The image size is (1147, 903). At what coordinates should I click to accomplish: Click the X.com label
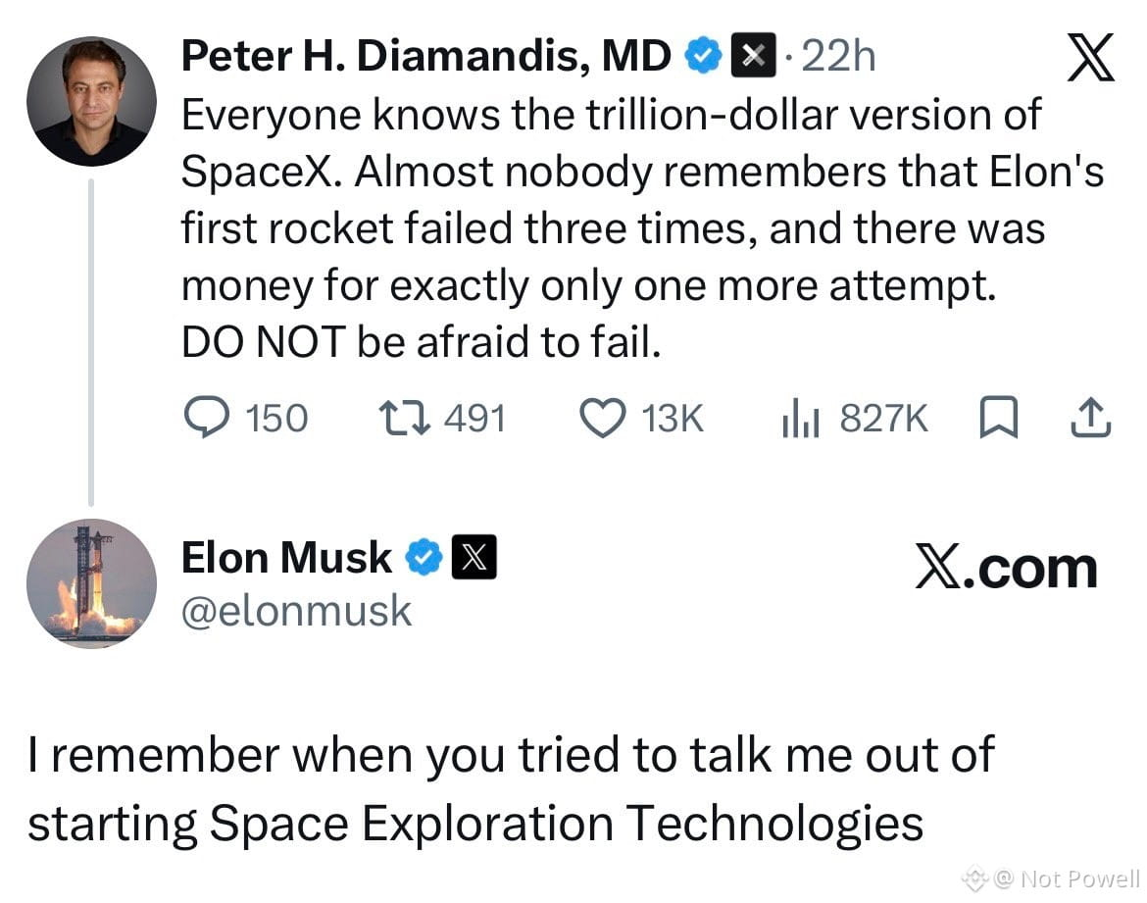coord(1007,568)
